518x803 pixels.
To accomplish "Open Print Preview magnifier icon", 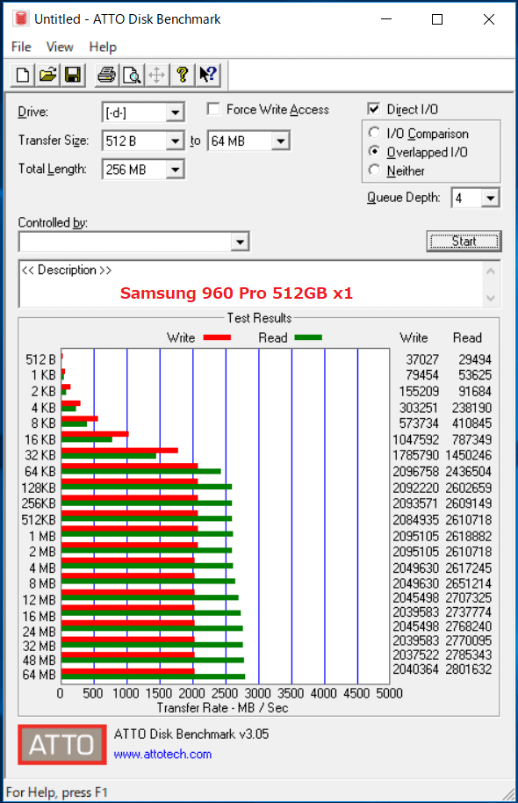I will pyautogui.click(x=132, y=76).
